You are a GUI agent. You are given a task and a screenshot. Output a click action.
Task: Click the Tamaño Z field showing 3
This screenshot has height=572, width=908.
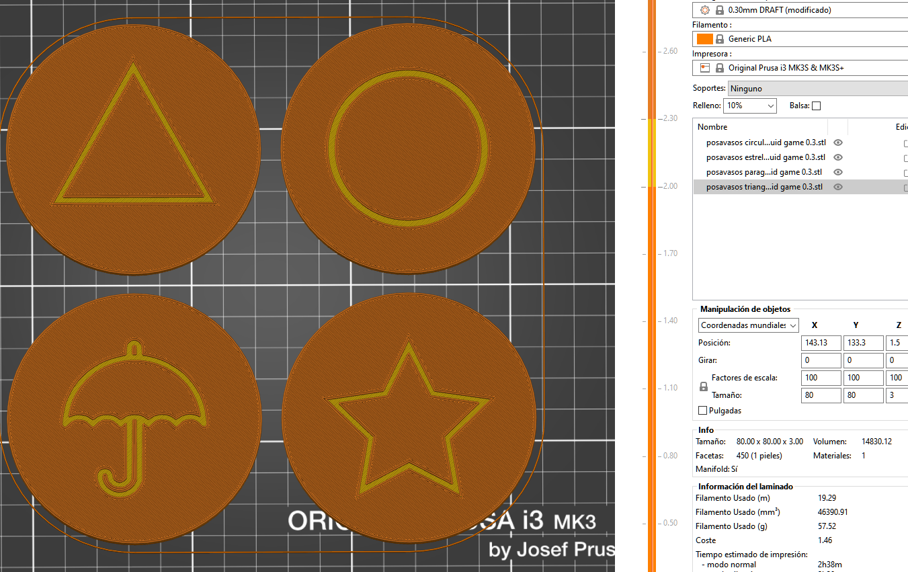(897, 395)
